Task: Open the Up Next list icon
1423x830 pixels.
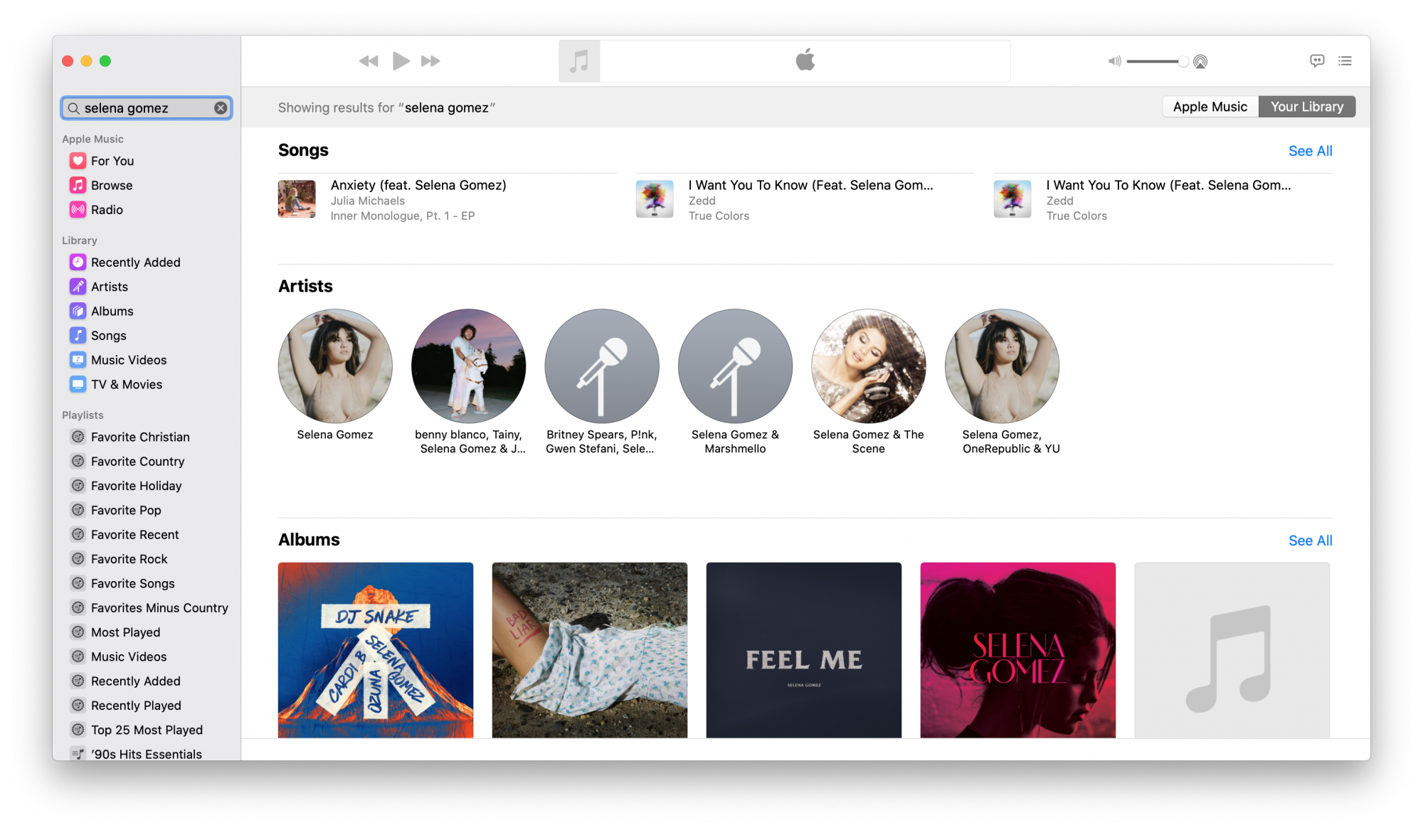Action: 1345,61
